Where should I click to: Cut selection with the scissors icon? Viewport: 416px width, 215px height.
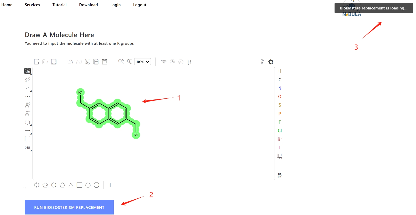(x=87, y=62)
